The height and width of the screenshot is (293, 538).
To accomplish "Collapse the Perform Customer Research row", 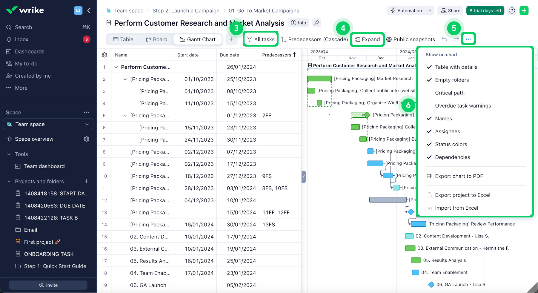I will (116, 67).
